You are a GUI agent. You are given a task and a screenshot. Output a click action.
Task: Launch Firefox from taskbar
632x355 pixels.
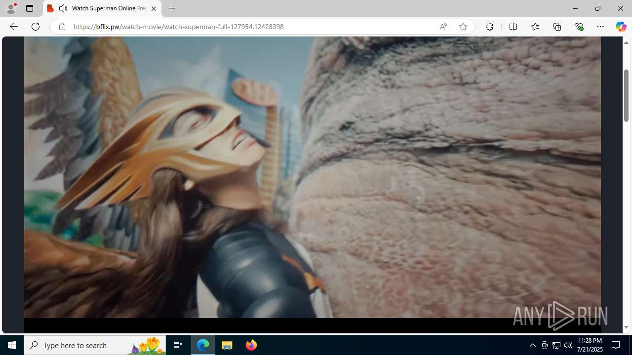pos(251,345)
